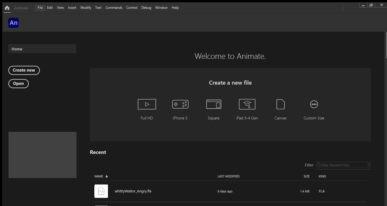Open the Edit menu
The height and width of the screenshot is (206, 387).
pos(50,8)
